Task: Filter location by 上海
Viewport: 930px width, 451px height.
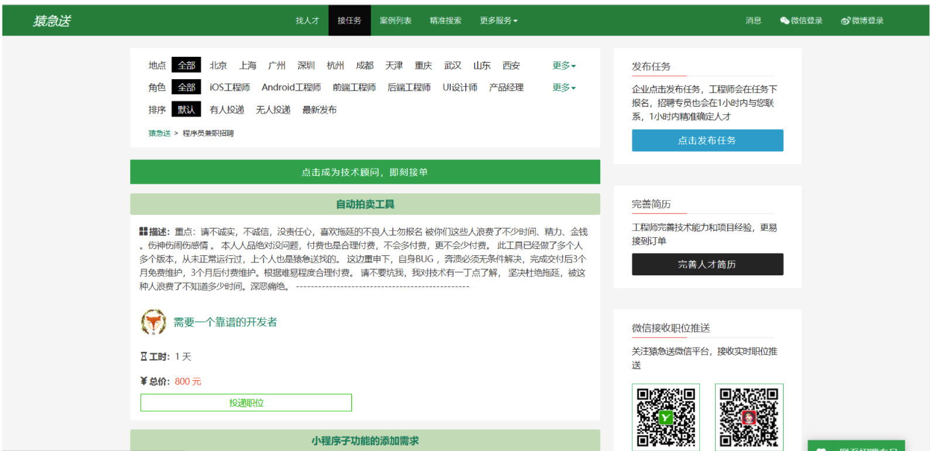Action: click(248, 66)
